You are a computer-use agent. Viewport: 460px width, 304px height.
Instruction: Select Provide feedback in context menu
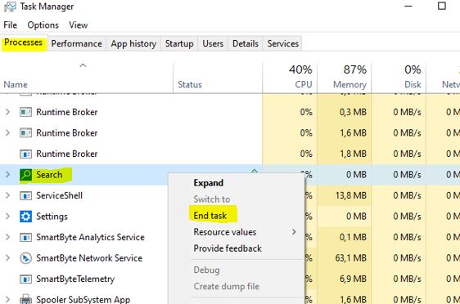coord(228,248)
